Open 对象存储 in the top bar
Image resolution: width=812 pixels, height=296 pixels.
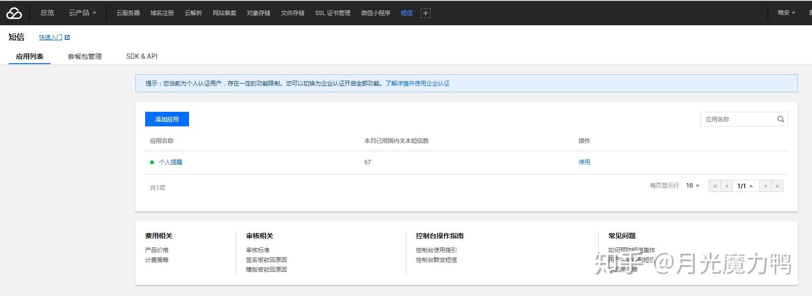pos(259,13)
